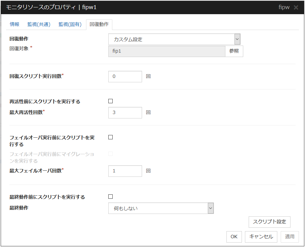
Task: Click the 参照 browse button
Action: 234,51
